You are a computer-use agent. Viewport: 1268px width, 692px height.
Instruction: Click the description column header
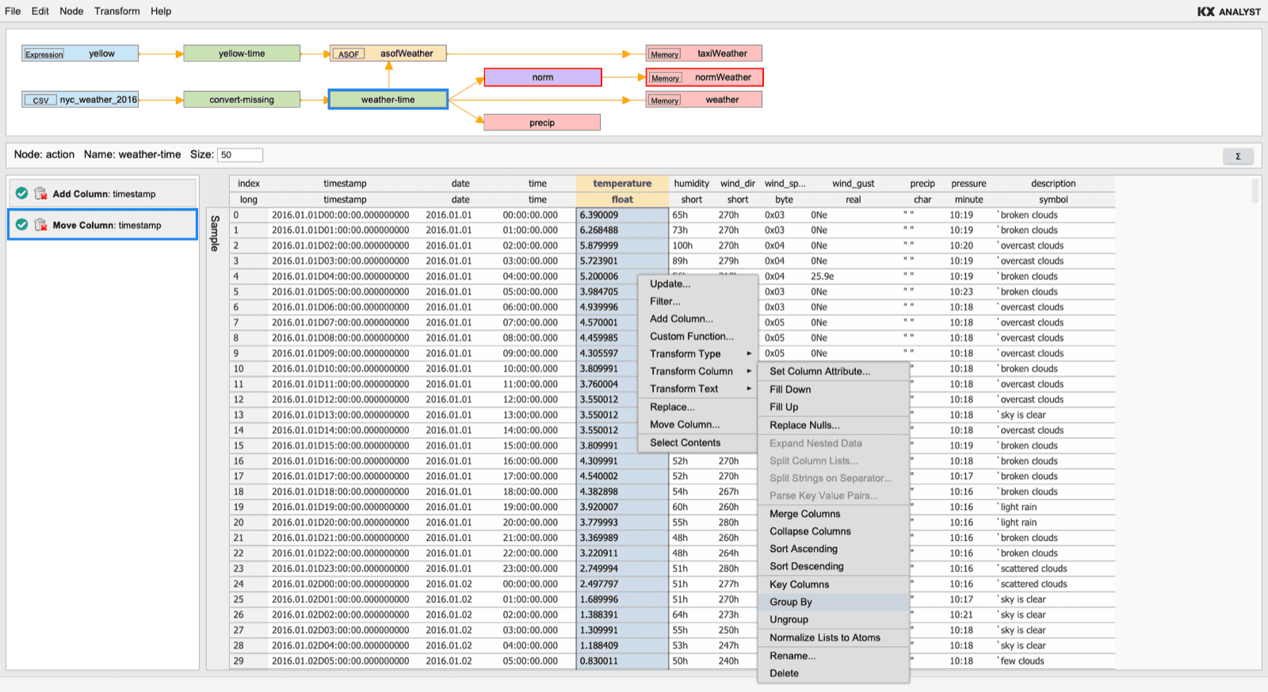pos(1053,184)
